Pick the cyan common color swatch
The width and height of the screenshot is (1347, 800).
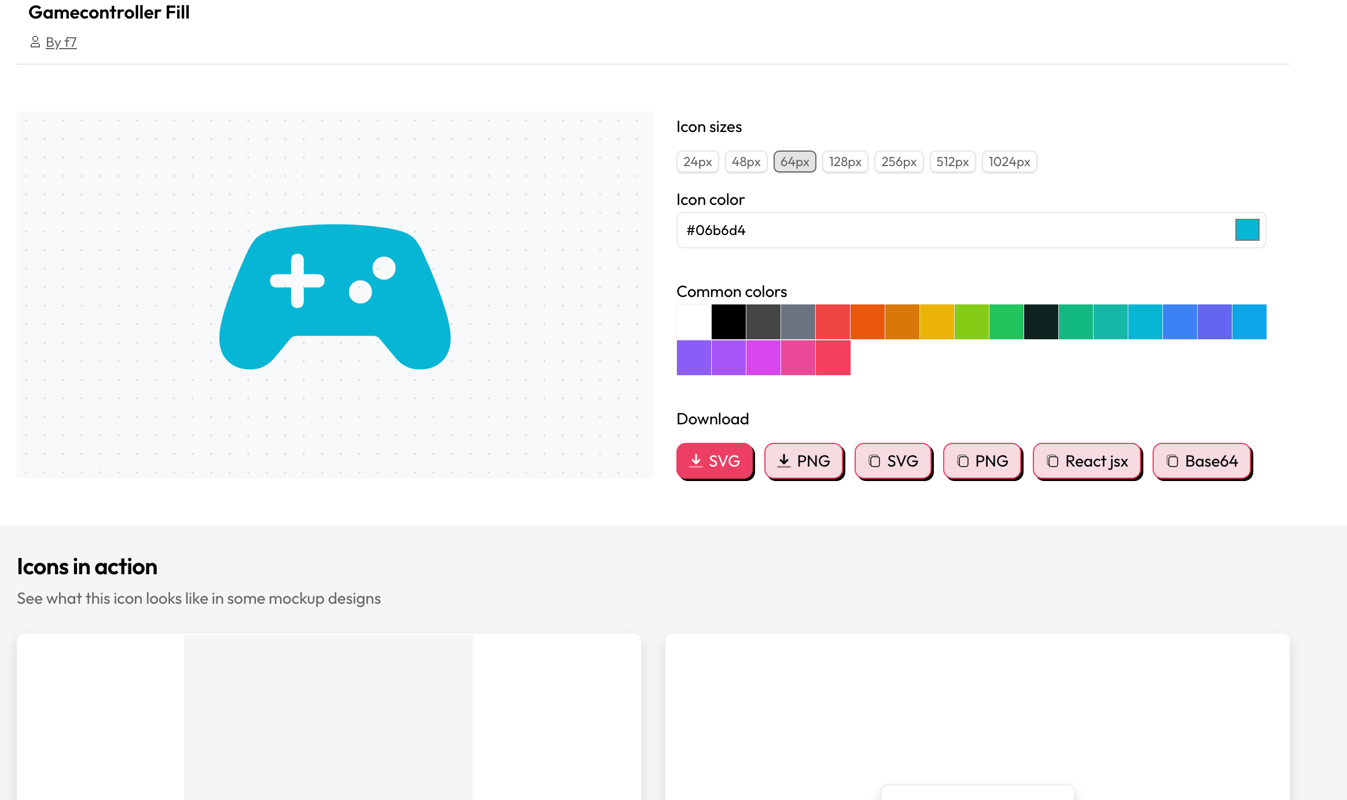coord(1146,322)
